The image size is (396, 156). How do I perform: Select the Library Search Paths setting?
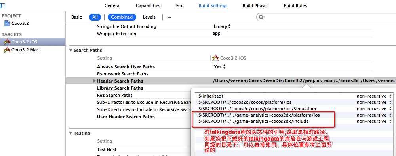(x=120, y=88)
